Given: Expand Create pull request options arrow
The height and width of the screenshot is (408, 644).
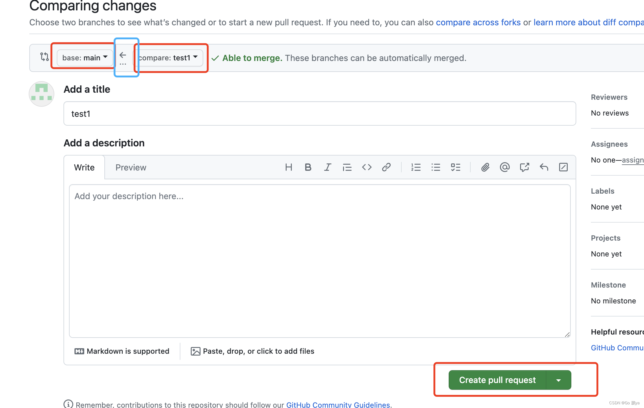Looking at the screenshot, I should (x=559, y=380).
